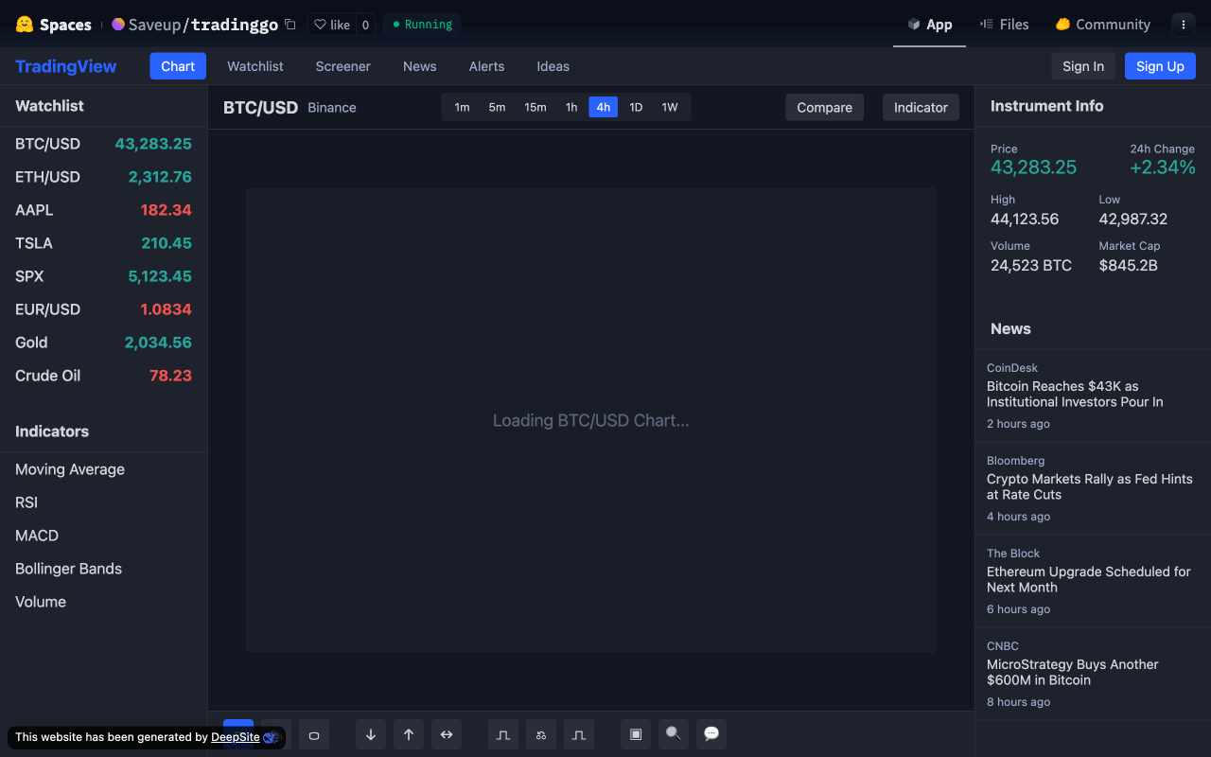The width and height of the screenshot is (1211, 757).
Task: Click the DeepSite link in the footer badge
Action: pos(236,737)
